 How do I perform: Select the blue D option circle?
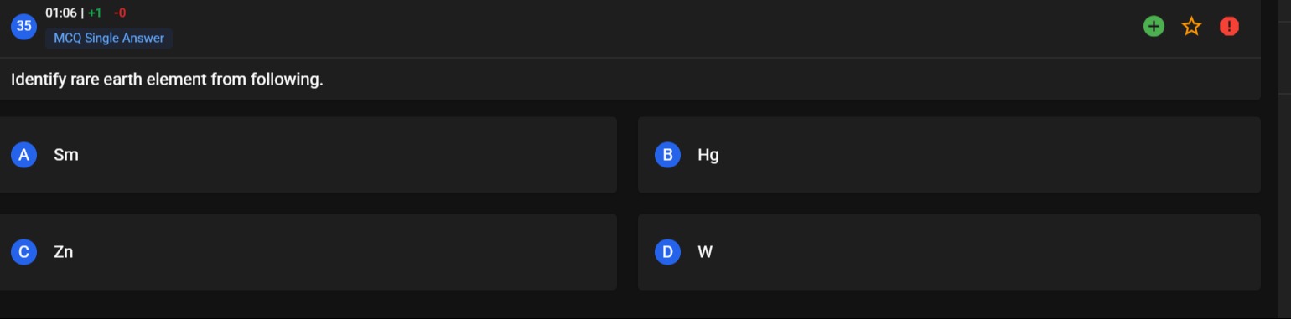point(667,252)
